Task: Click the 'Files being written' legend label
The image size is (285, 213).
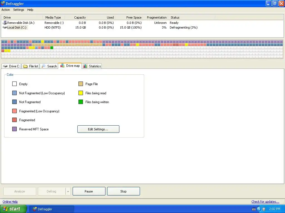Action: (97, 102)
